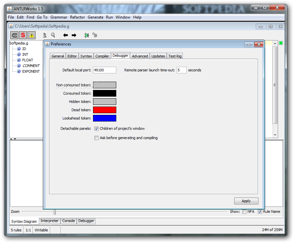Click the lexer icon beside FLOAT rule
The height and width of the screenshot is (243, 294).
[x=19, y=60]
